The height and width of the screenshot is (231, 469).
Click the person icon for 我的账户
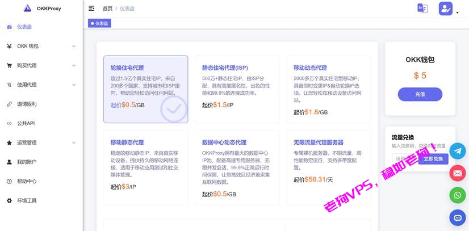(9, 162)
